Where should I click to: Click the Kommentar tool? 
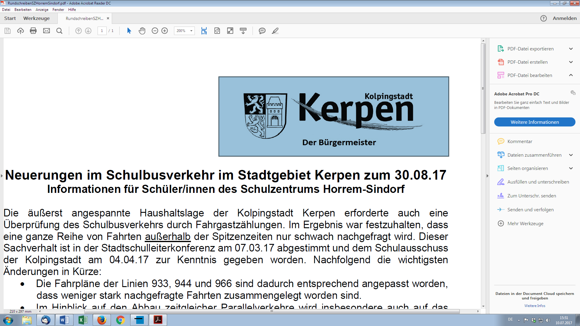click(x=520, y=141)
